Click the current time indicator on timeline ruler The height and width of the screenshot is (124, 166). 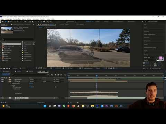[96, 75]
